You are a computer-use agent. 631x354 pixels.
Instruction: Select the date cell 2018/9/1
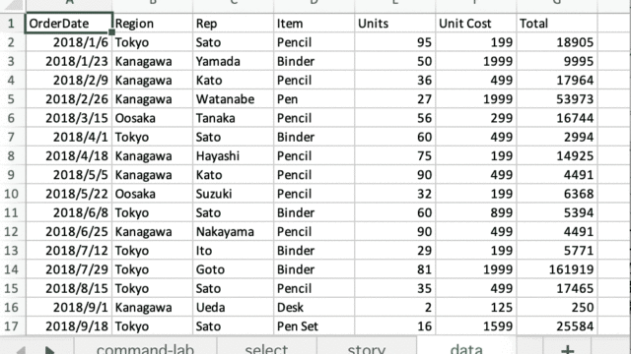tap(69, 308)
